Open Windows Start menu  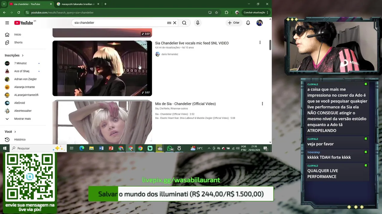coord(5,148)
